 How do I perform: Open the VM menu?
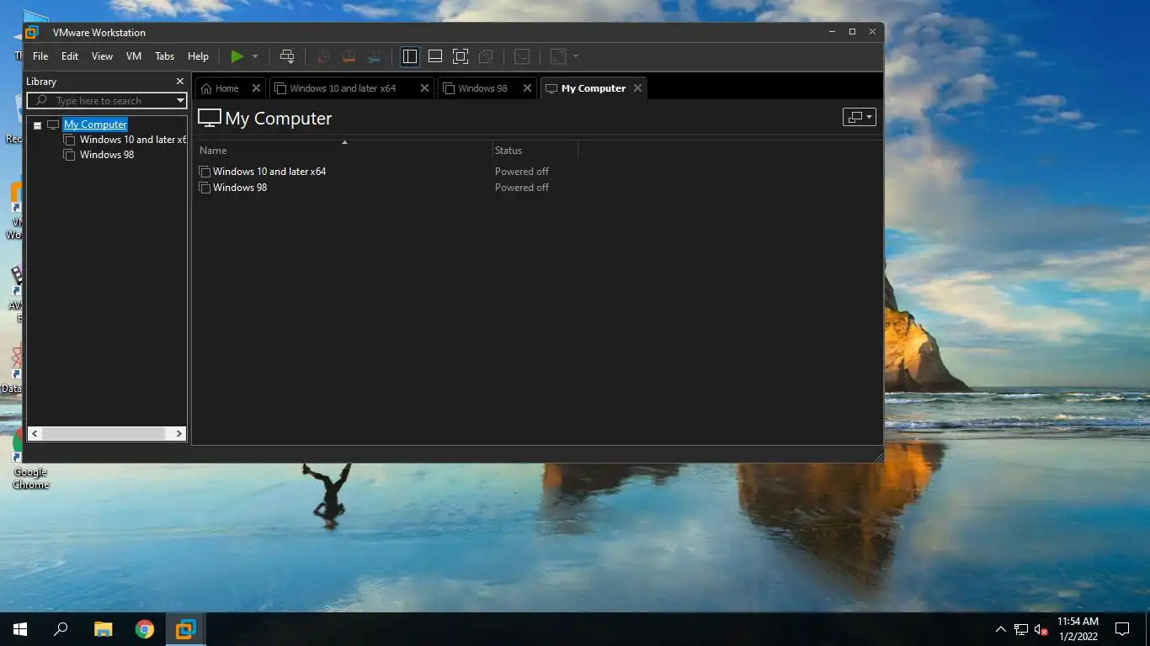coord(134,56)
